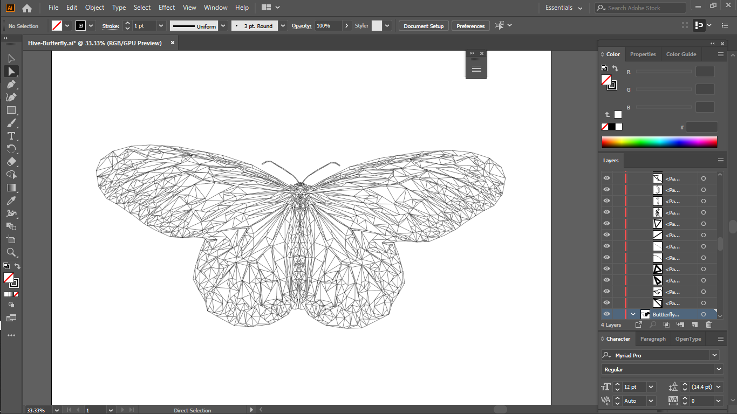The height and width of the screenshot is (414, 737).
Task: Open the Edit Toolbar three-dots button
Action: tap(11, 335)
